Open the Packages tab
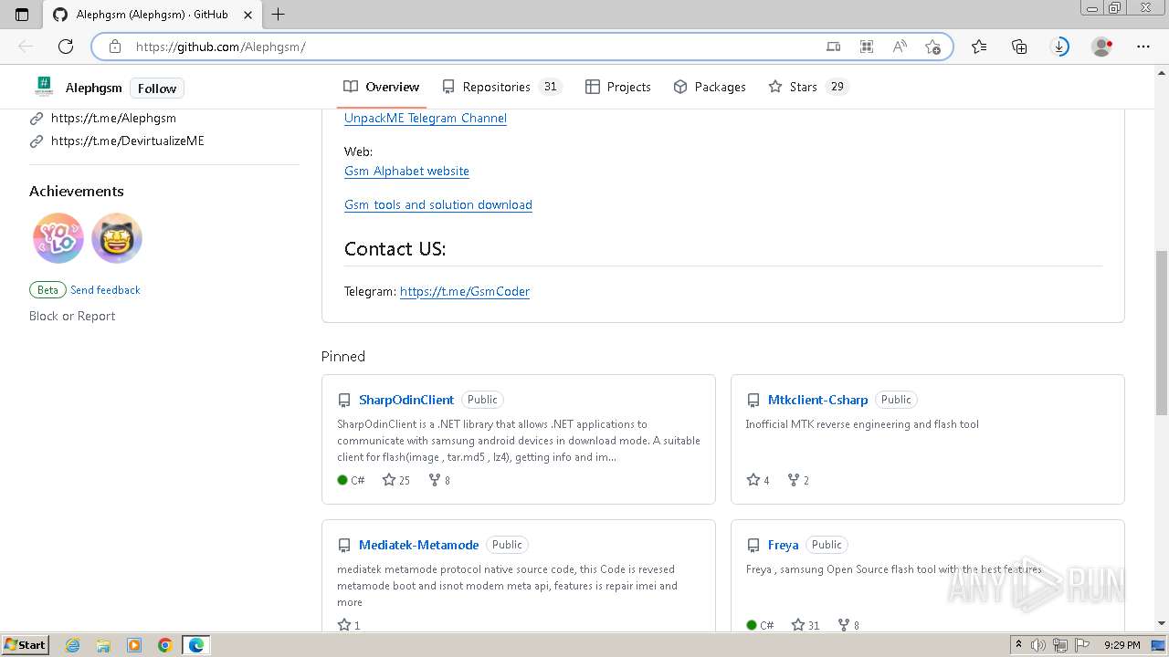The width and height of the screenshot is (1169, 657). [x=710, y=87]
